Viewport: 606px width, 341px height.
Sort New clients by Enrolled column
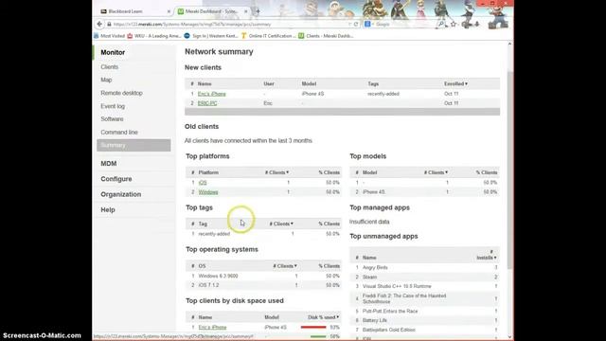[455, 83]
